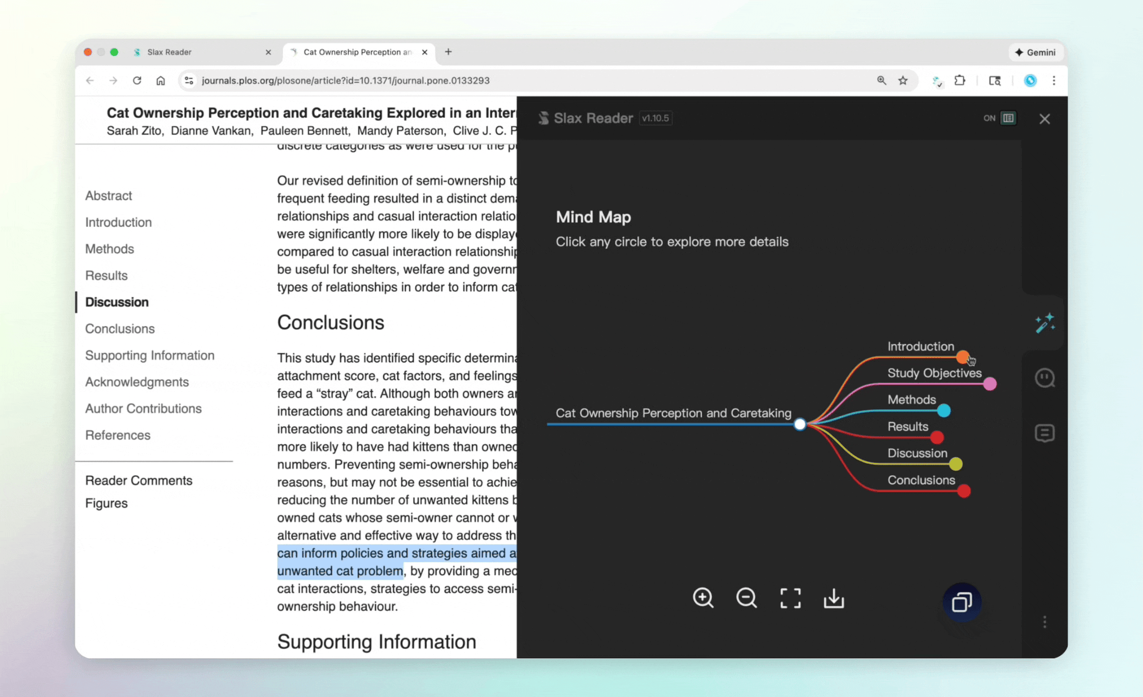The width and height of the screenshot is (1143, 697).
Task: Select the Methods node circle in mind map
Action: (x=943, y=410)
